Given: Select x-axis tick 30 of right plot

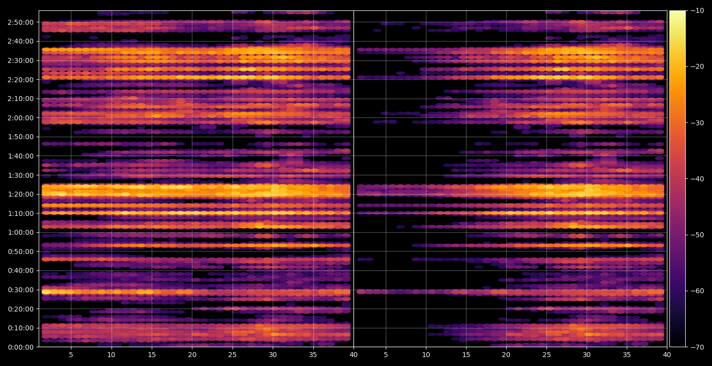Looking at the screenshot, I should click(587, 355).
